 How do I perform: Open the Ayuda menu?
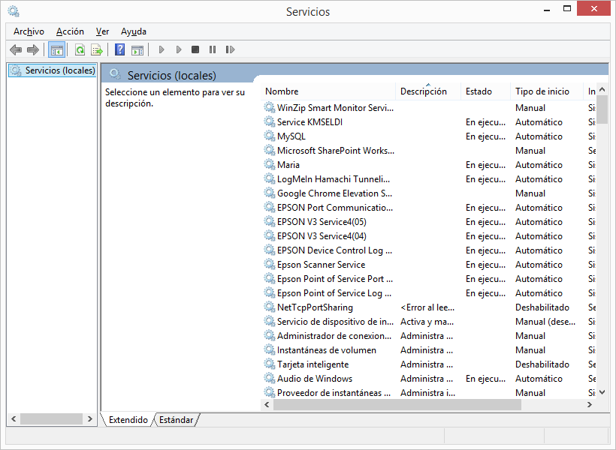point(134,31)
